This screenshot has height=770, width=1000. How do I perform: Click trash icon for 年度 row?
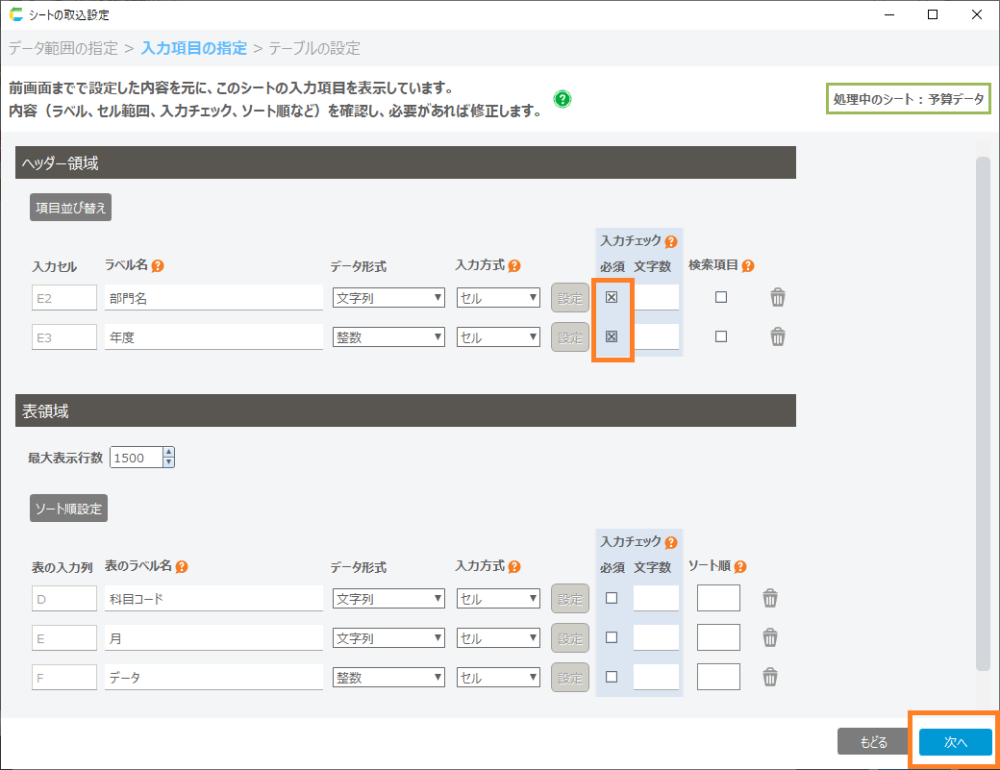pos(778,337)
